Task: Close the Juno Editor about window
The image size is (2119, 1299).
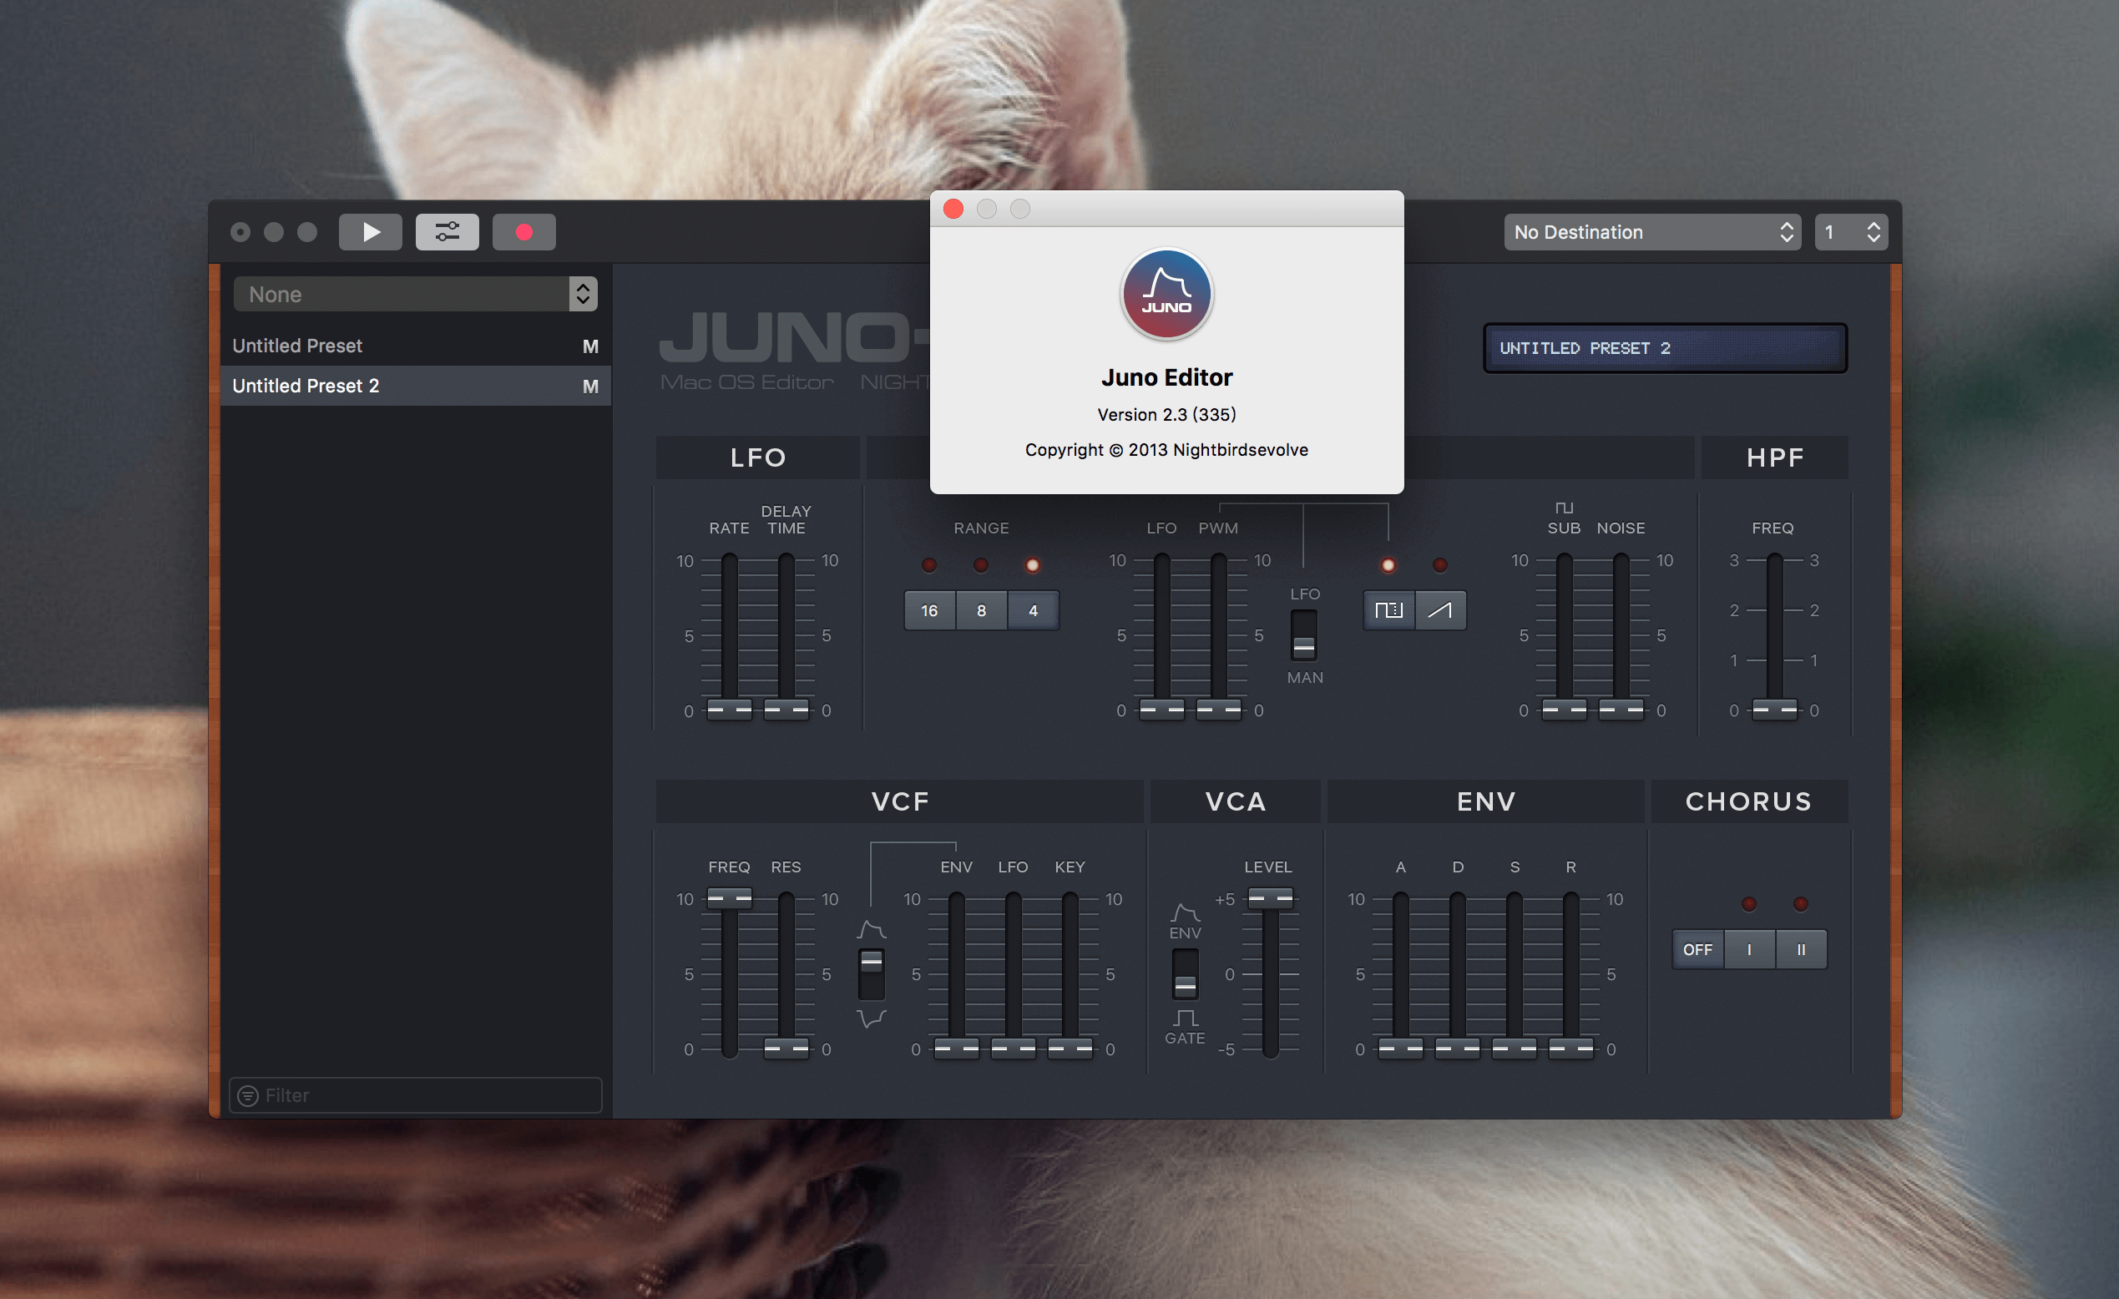Action: 953,209
